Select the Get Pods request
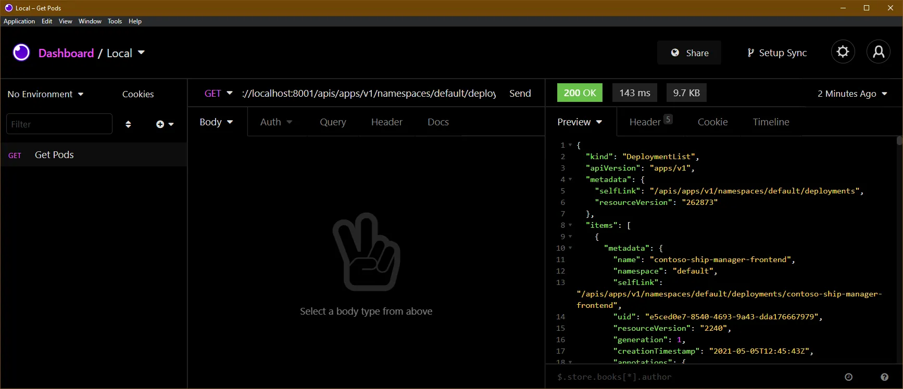 point(94,154)
